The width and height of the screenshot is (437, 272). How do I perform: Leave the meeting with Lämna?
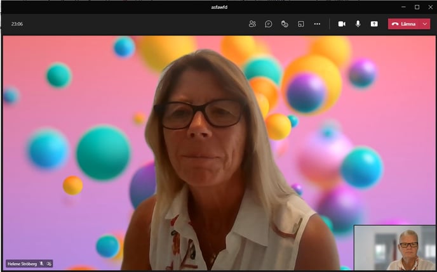[x=404, y=24]
